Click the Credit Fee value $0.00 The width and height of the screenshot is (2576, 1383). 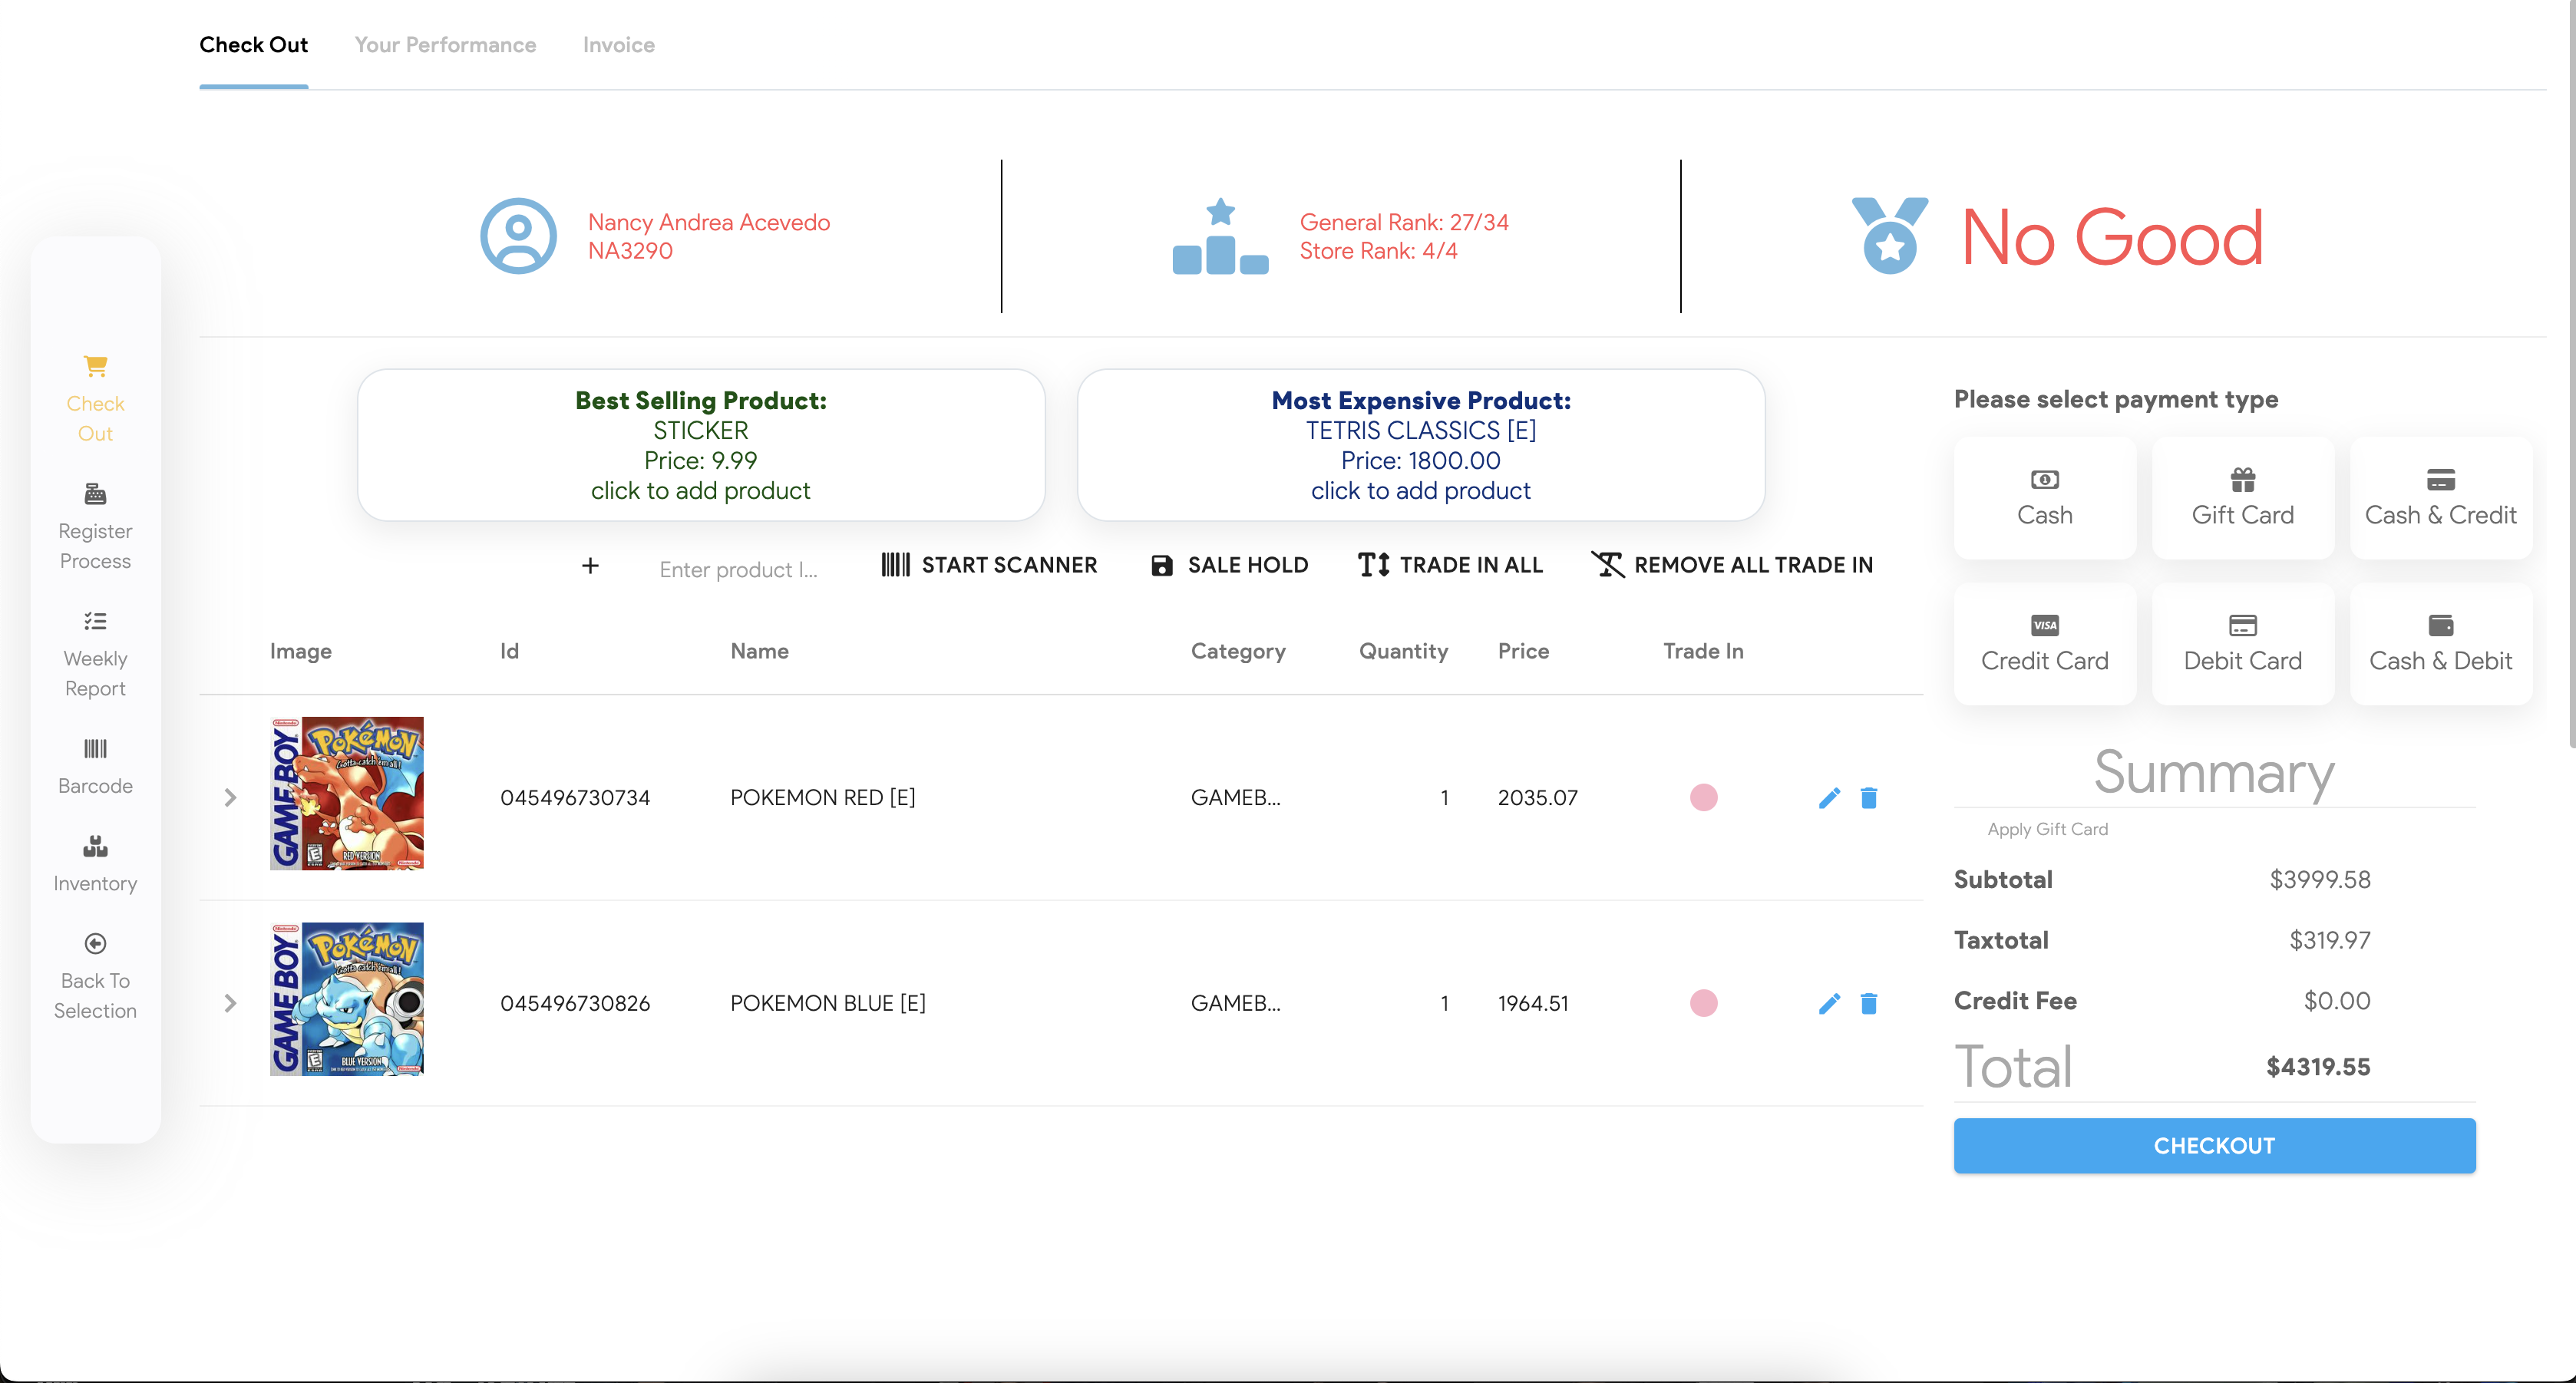2336,1002
